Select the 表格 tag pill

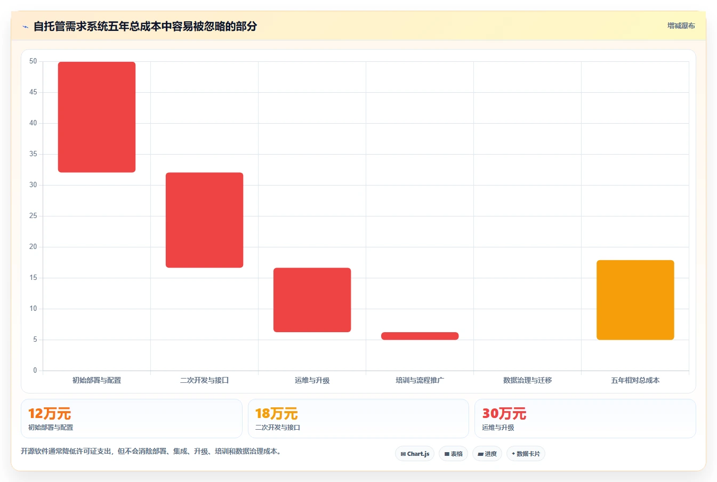point(453,454)
